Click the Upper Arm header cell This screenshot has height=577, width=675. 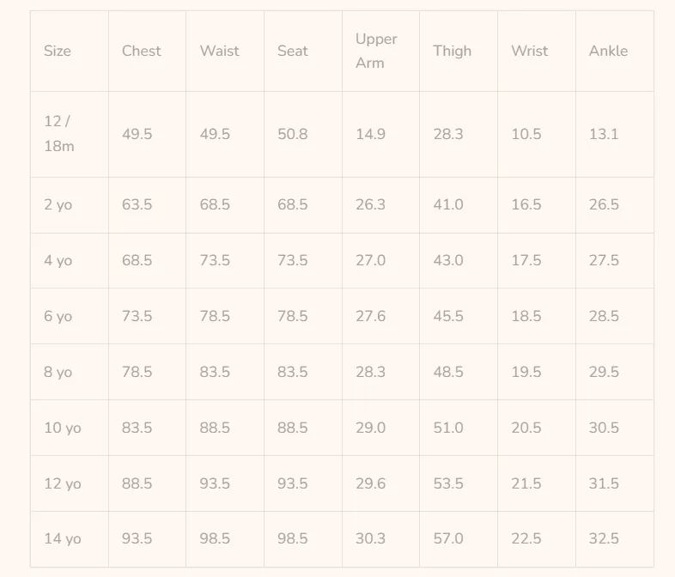click(x=381, y=52)
